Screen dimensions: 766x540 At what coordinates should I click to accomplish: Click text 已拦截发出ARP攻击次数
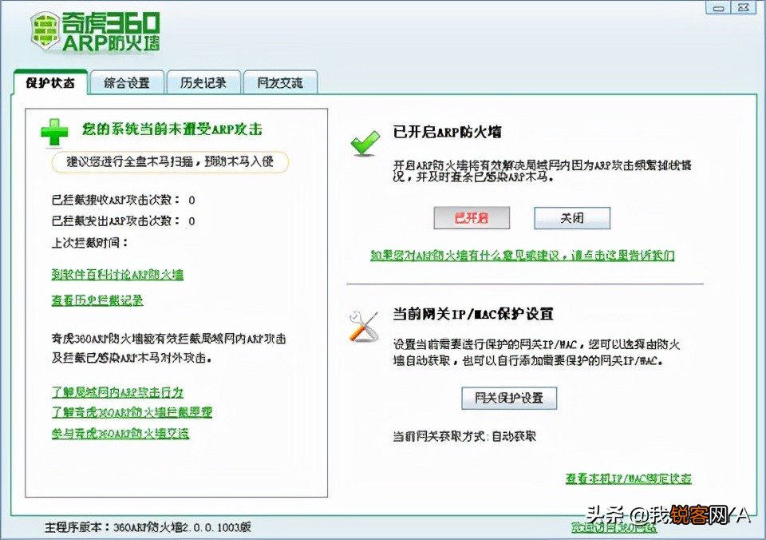click(115, 221)
